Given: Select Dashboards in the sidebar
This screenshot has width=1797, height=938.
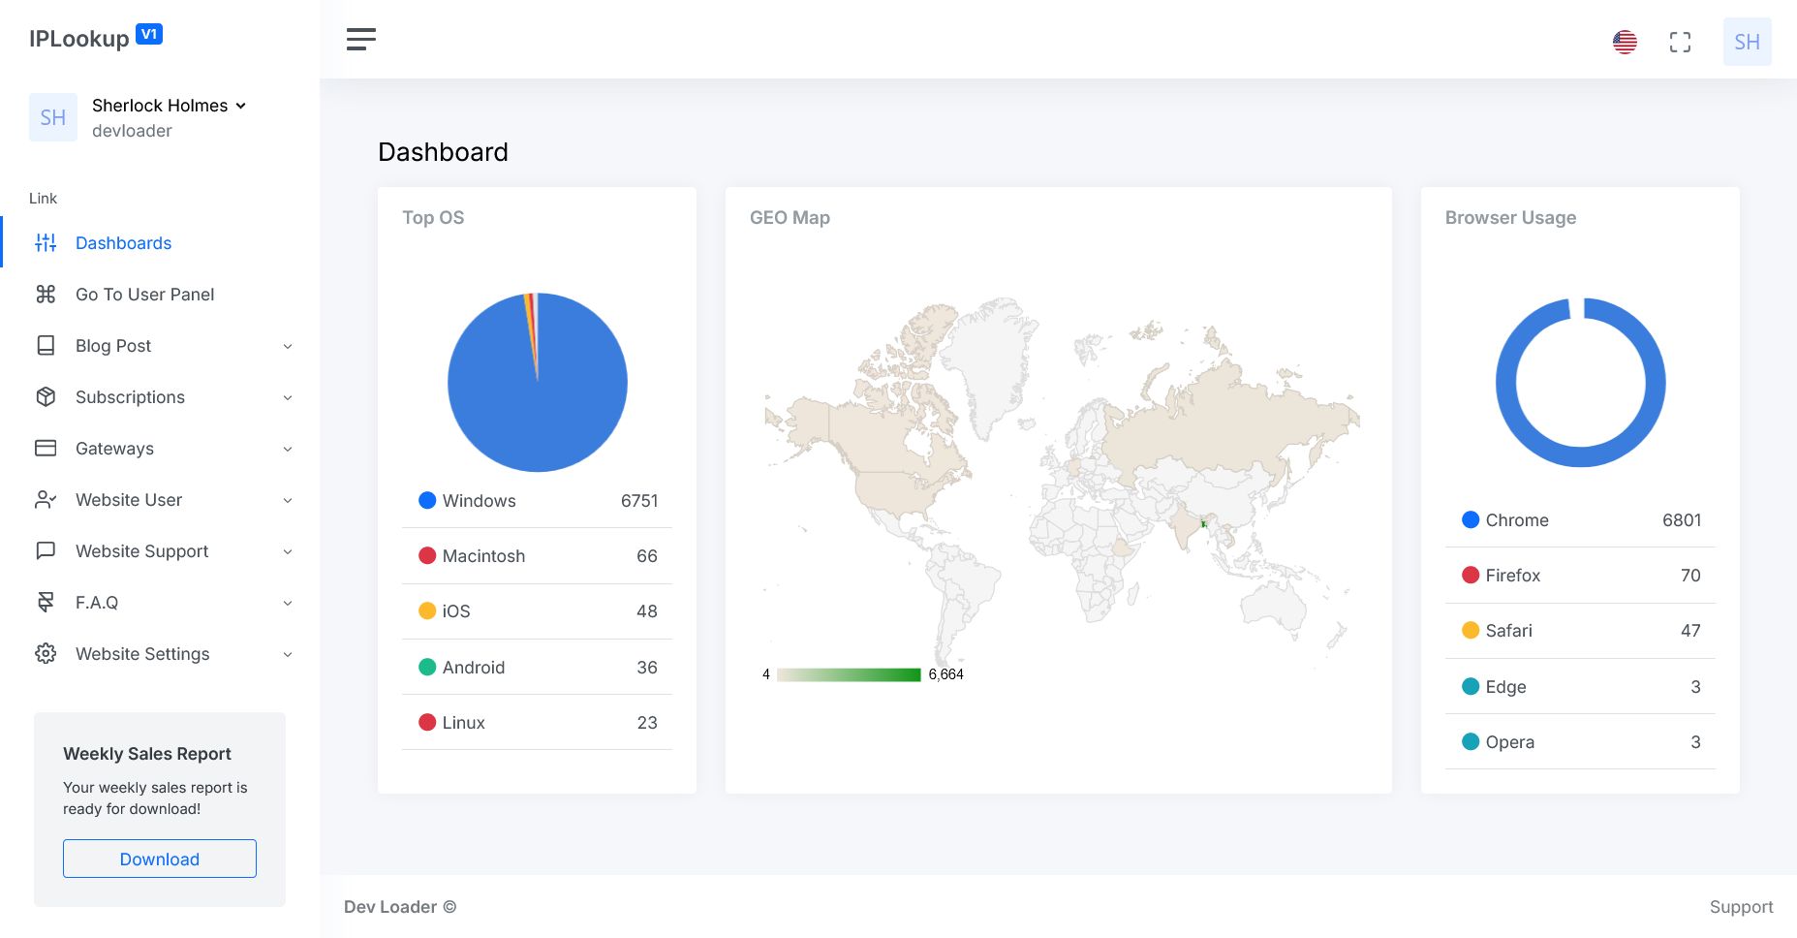Looking at the screenshot, I should (x=123, y=243).
